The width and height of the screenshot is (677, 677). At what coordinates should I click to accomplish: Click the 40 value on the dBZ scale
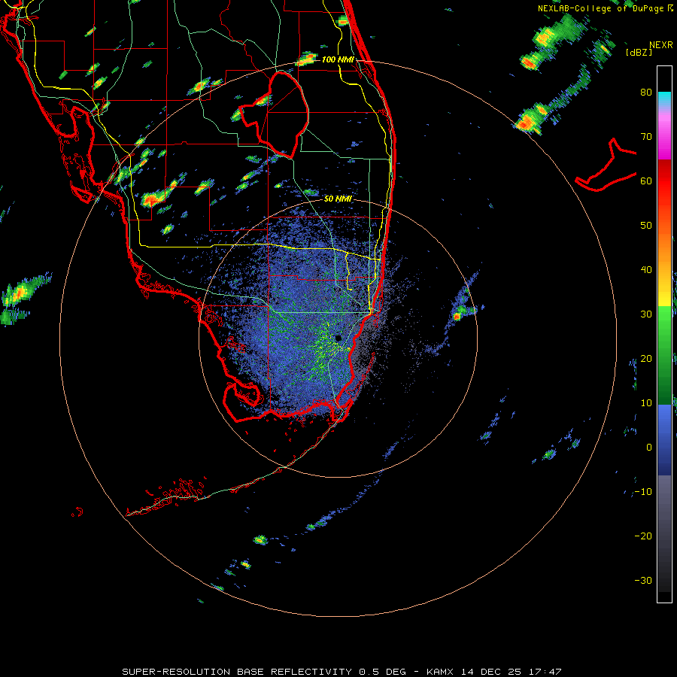click(x=646, y=270)
